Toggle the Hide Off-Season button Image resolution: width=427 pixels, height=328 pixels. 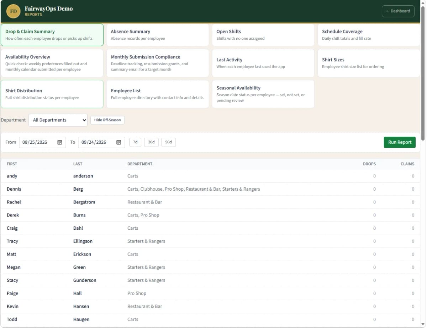107,120
